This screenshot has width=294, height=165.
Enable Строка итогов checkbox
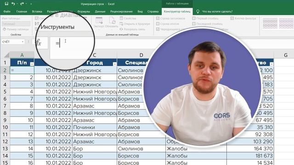[158, 24]
